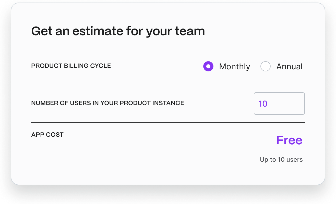Click the heading Get an estimate for your team

(x=118, y=31)
